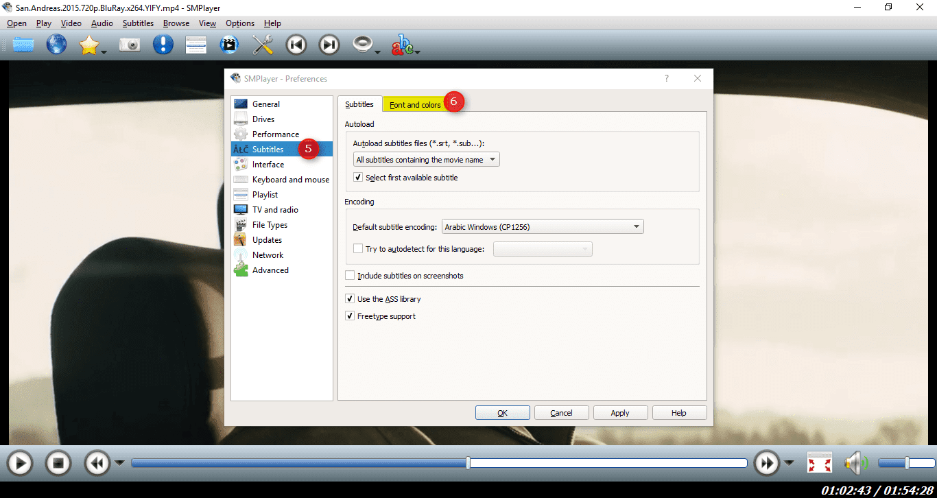This screenshot has height=498, width=937.
Task: Open file using the folder toolbar icon
Action: (x=23, y=45)
